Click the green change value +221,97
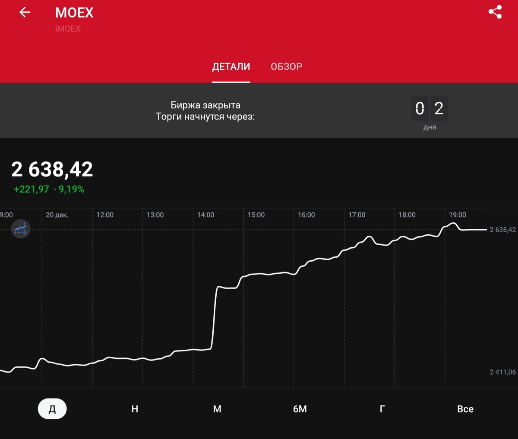Viewport: 518px width, 439px height. click(x=31, y=189)
